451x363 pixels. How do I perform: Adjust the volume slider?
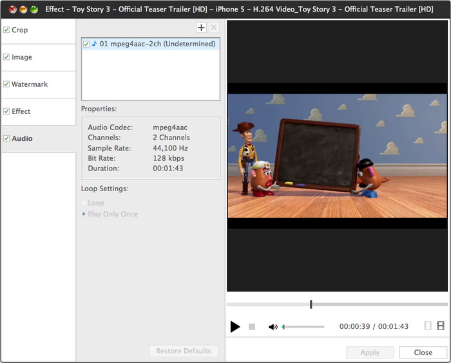[x=303, y=327]
